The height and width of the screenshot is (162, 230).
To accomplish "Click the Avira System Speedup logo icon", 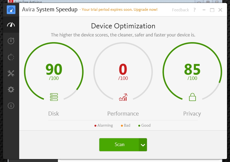I will point(11,10).
